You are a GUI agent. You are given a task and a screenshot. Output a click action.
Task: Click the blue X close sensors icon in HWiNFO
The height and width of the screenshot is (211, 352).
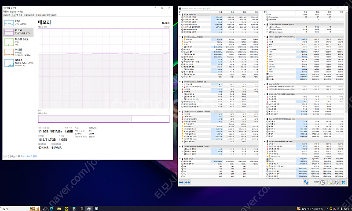coord(343,182)
